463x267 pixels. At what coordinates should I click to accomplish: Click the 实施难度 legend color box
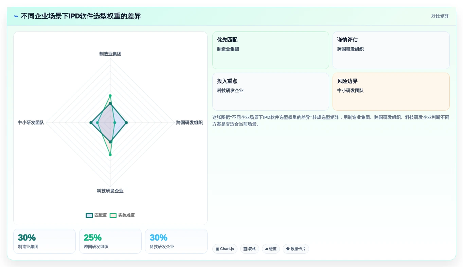point(113,215)
